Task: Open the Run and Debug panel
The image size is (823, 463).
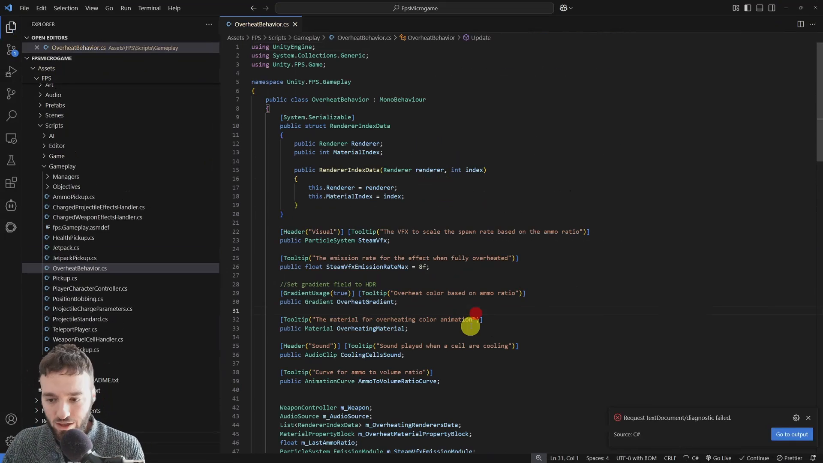Action: [x=11, y=72]
